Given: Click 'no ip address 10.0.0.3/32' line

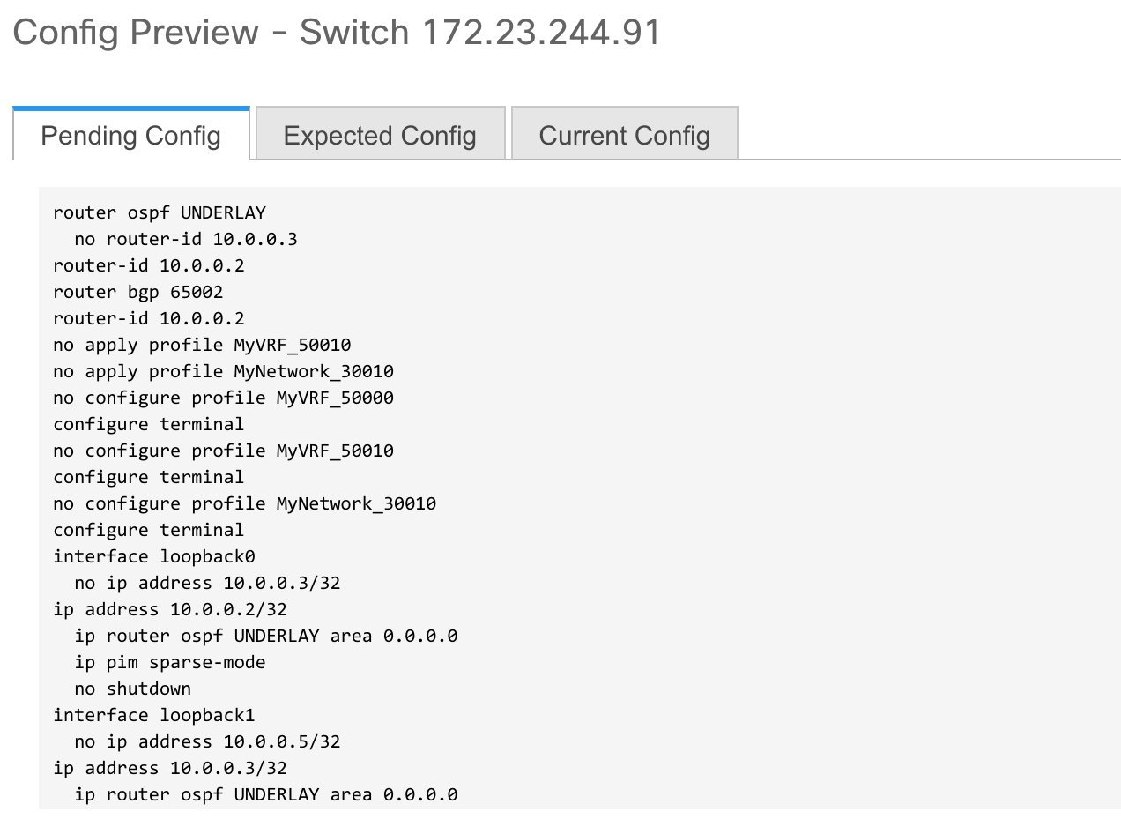Looking at the screenshot, I should (x=207, y=583).
